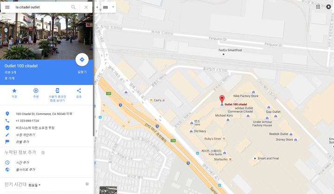Open nearby search icon
Image resolution: width=334 pixels, height=194 pixels.
point(36,91)
